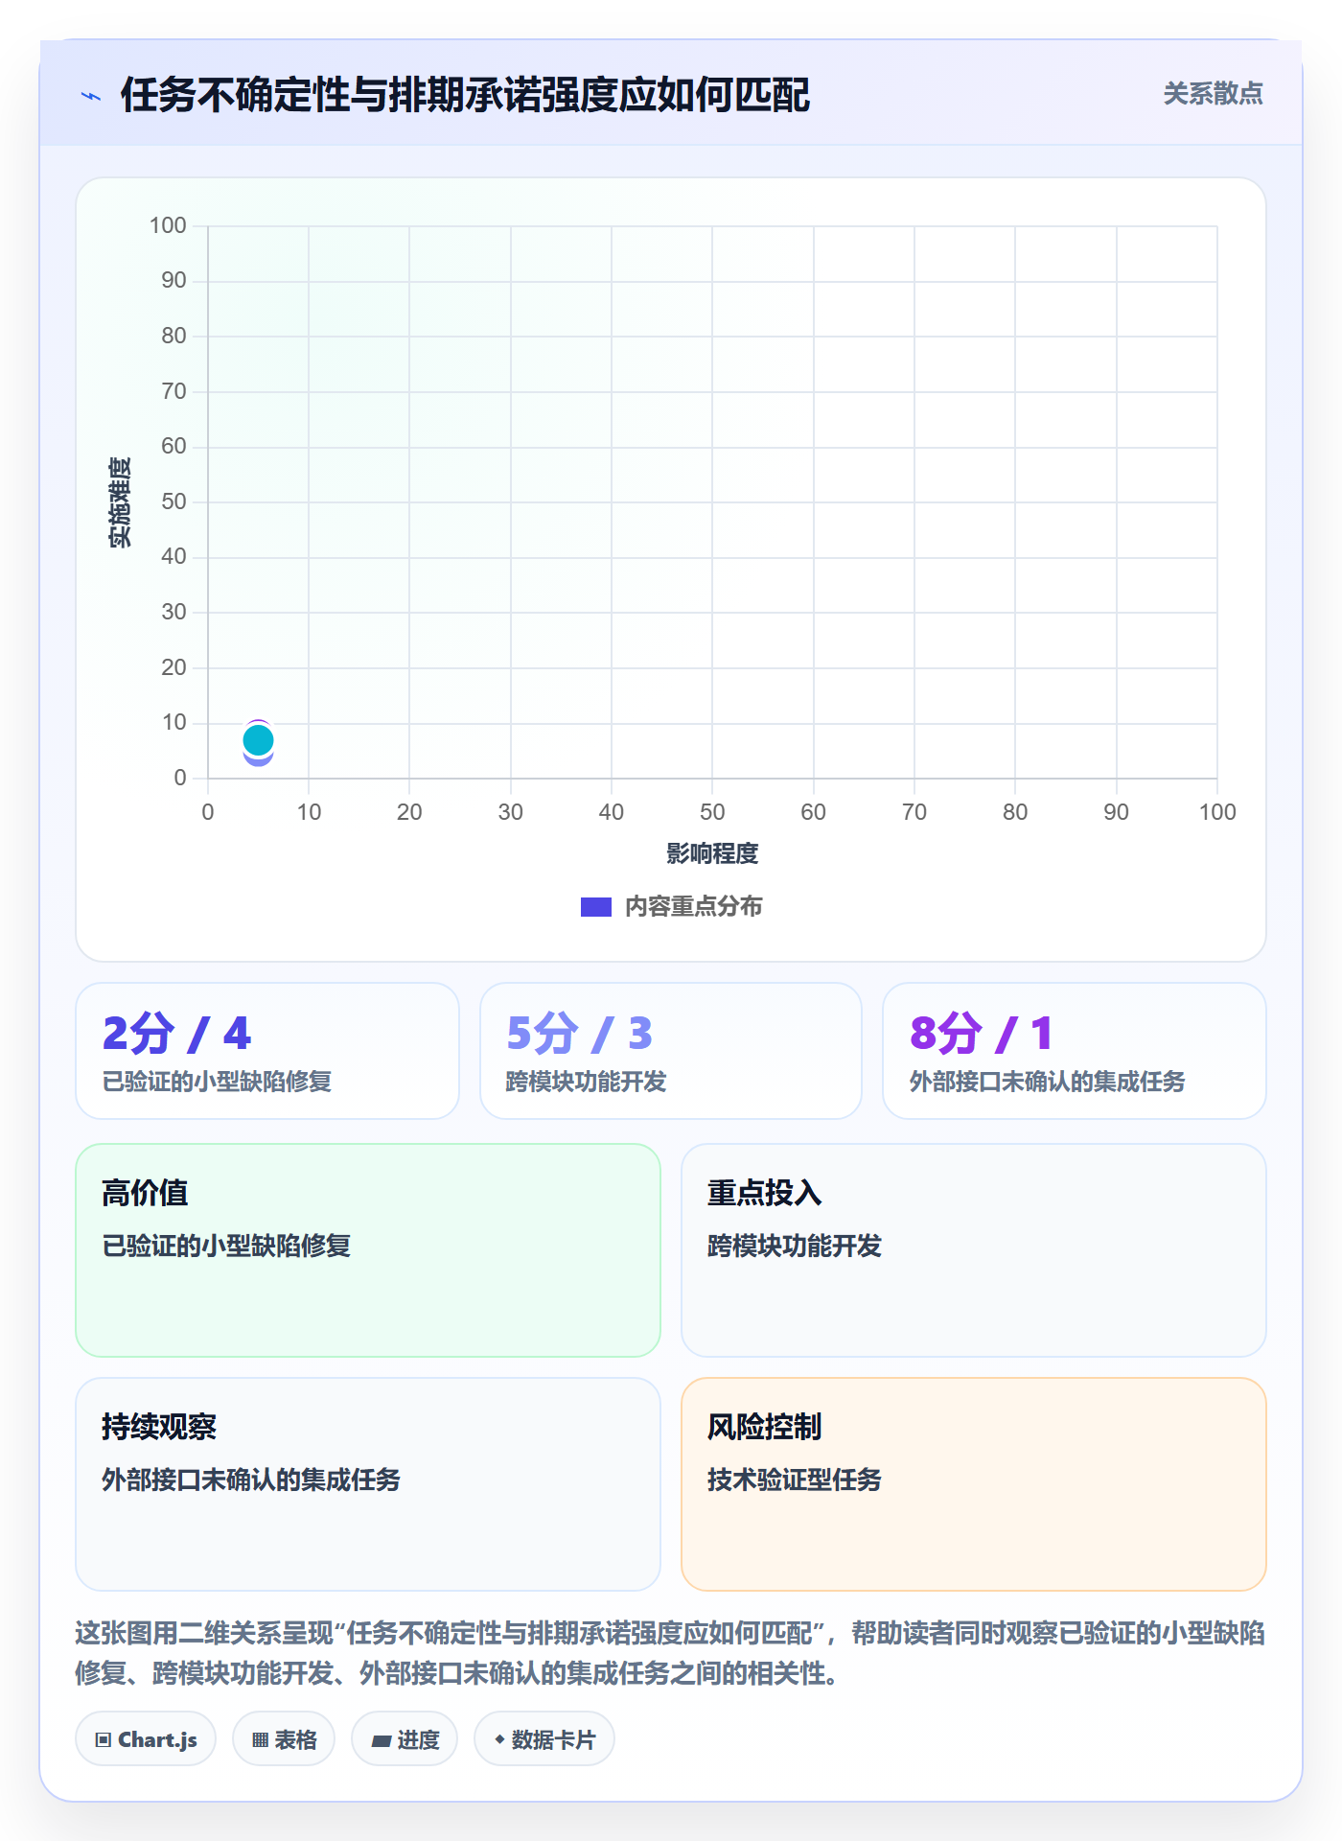Open the 风险控制 quadrant card
The width and height of the screenshot is (1342, 1841).
click(x=974, y=1484)
